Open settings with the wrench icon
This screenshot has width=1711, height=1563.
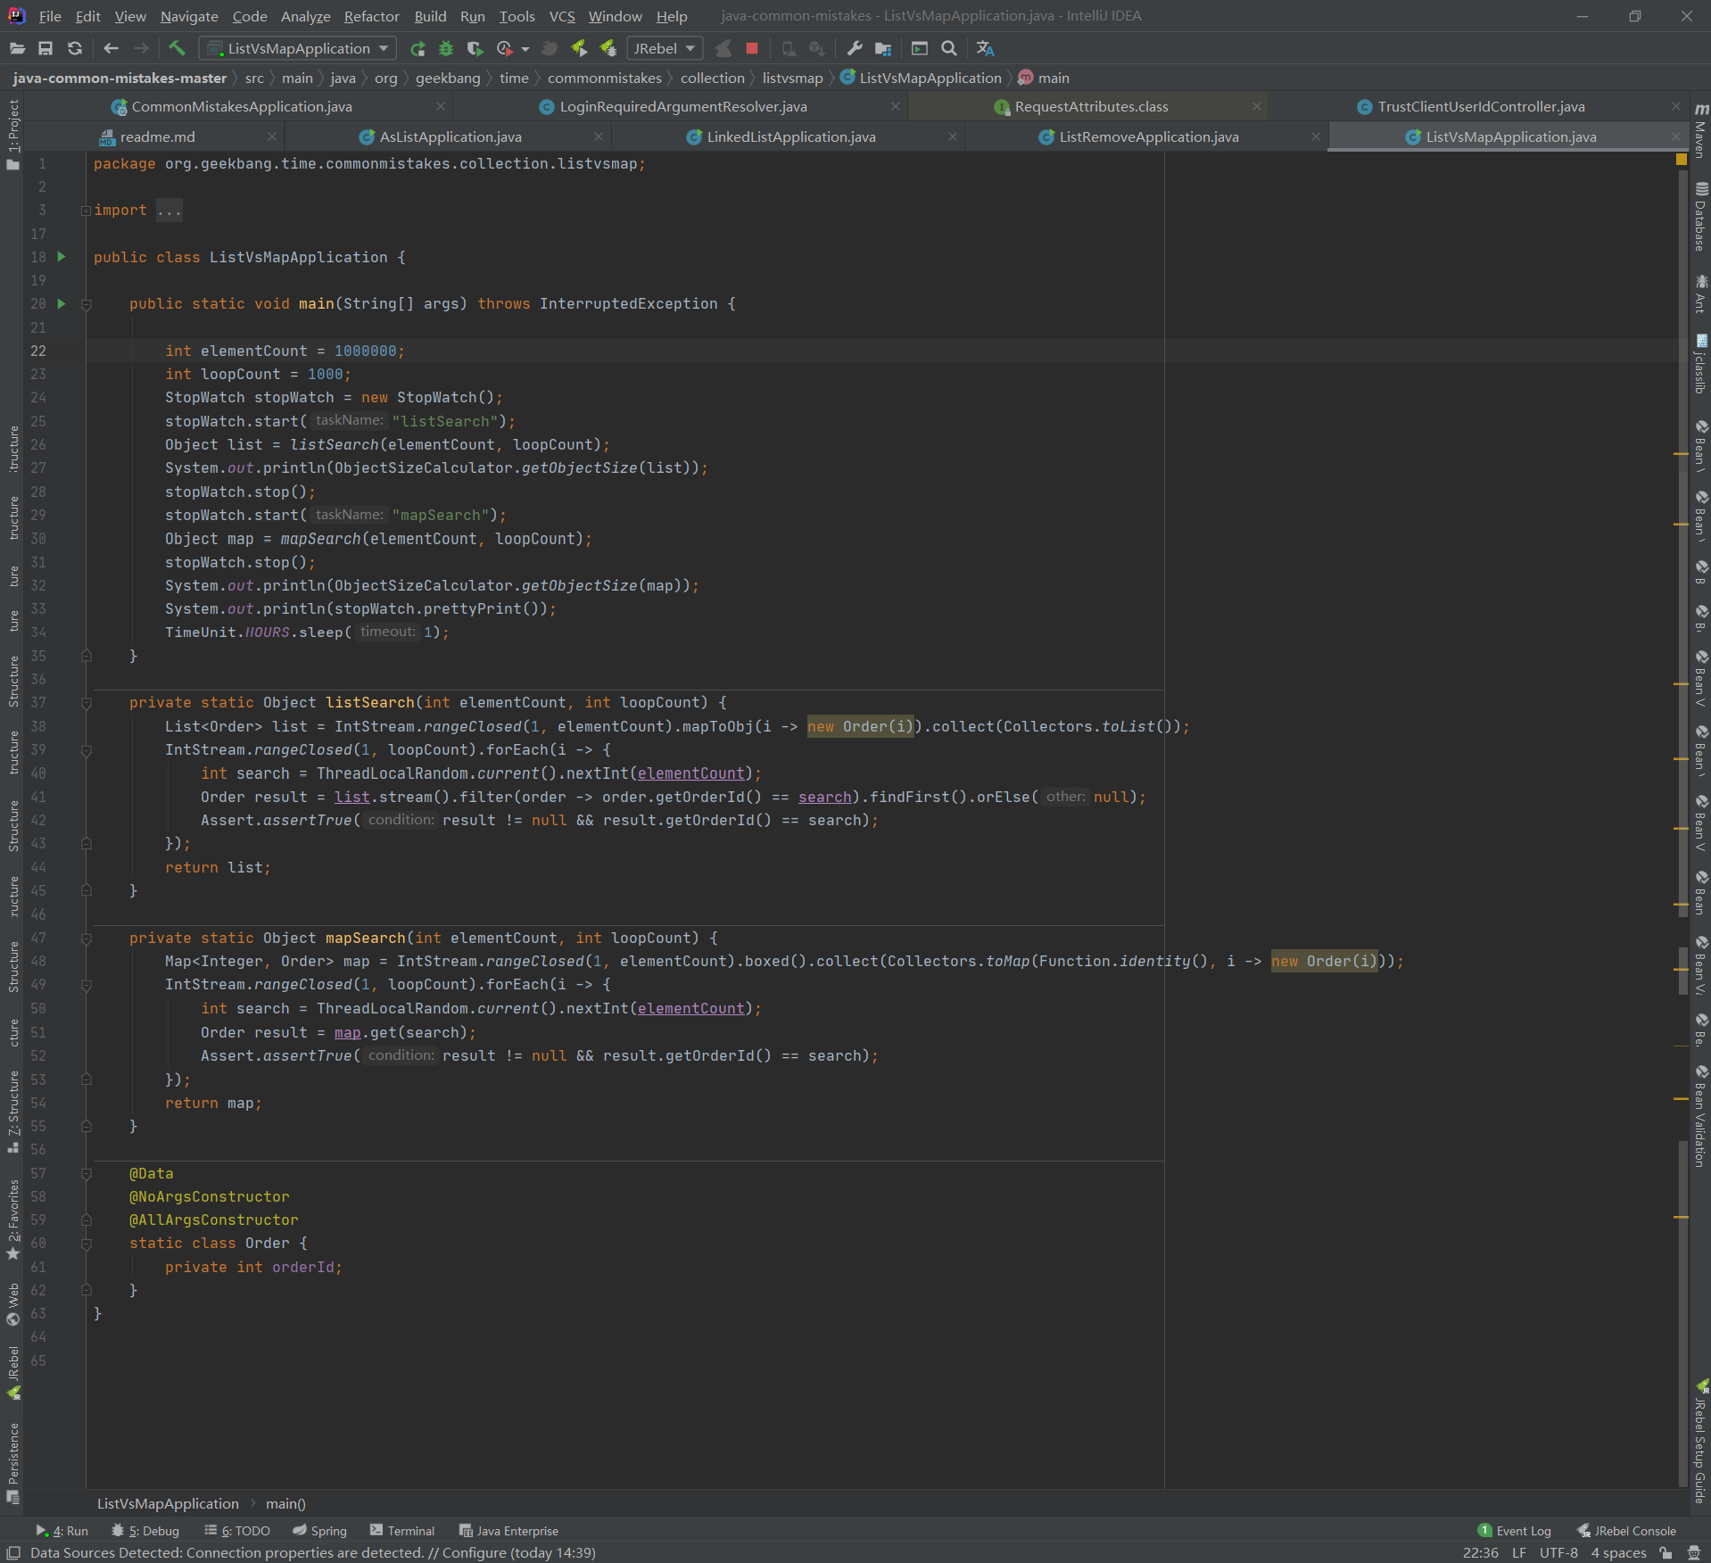854,49
